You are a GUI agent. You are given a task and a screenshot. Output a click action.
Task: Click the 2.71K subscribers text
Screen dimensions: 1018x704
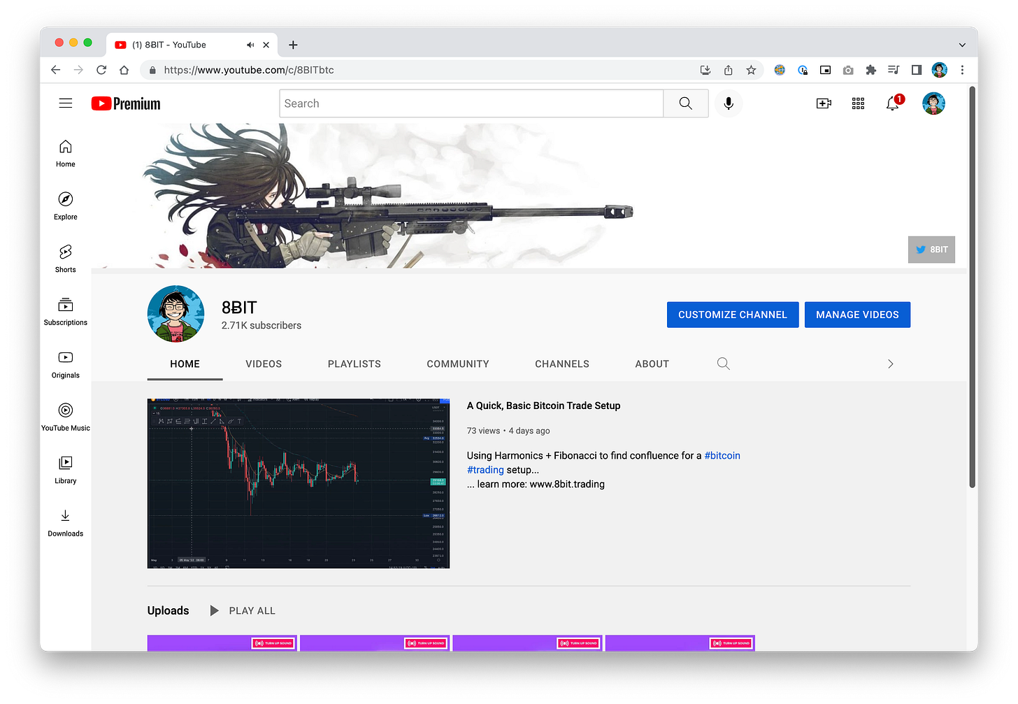coord(261,326)
